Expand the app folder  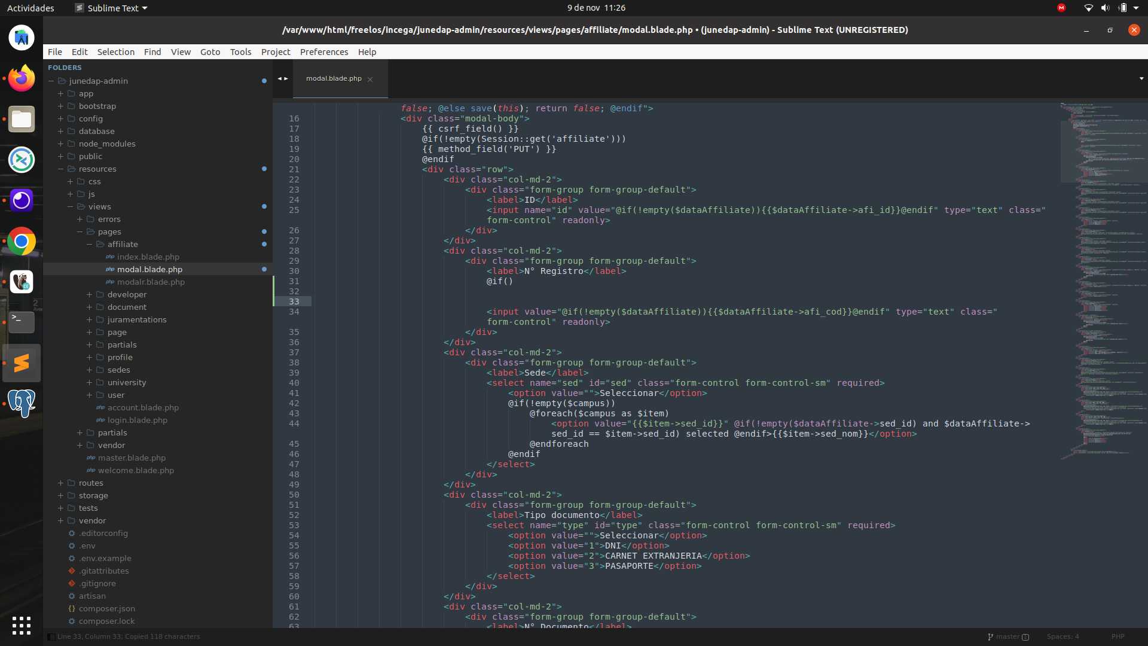coord(60,93)
